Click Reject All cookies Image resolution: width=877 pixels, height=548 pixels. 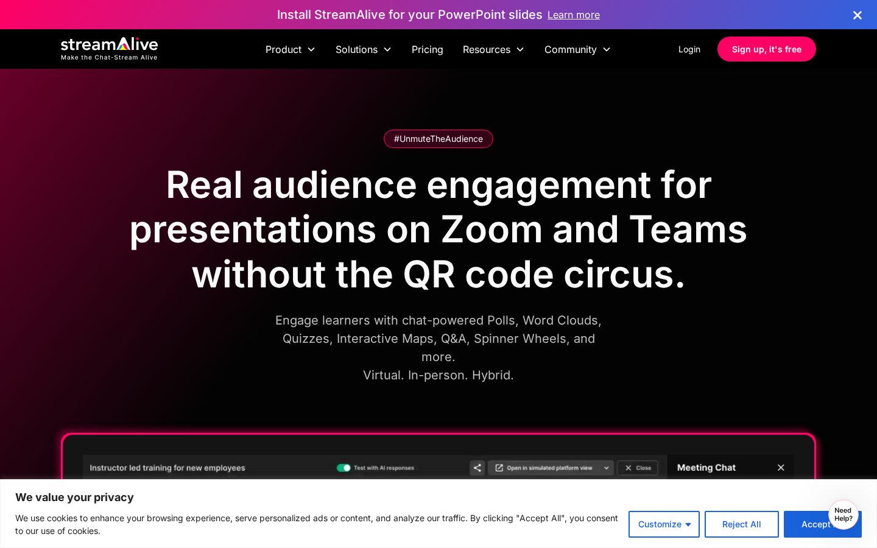pyautogui.click(x=741, y=524)
